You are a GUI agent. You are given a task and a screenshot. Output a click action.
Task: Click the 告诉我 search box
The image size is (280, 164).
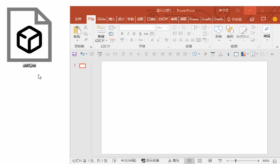(234, 19)
